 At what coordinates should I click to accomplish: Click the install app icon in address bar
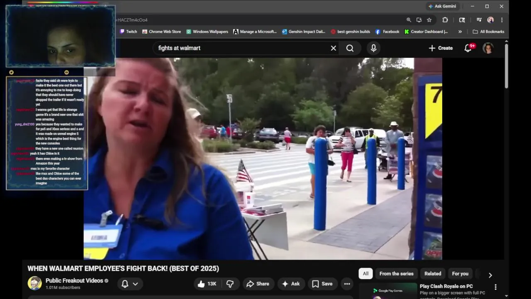pos(419,20)
